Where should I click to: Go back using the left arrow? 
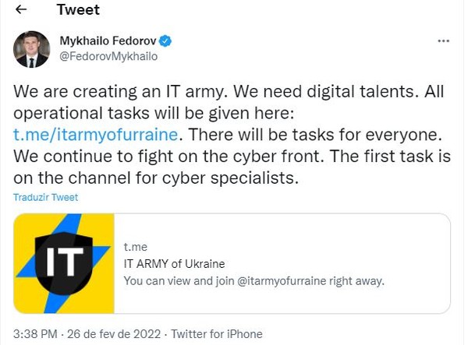(x=21, y=10)
